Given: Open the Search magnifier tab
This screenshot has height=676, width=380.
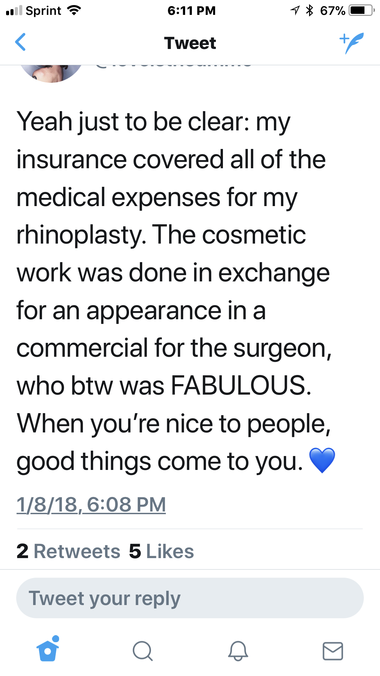Looking at the screenshot, I should click(143, 651).
